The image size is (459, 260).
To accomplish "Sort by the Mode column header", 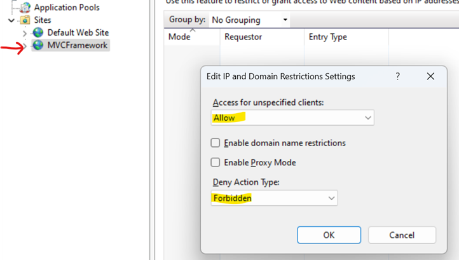I will (x=192, y=37).
